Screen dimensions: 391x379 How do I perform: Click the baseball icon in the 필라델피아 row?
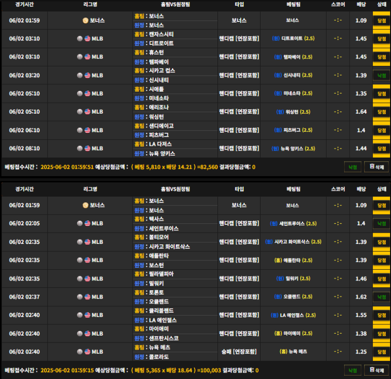[x=80, y=279]
